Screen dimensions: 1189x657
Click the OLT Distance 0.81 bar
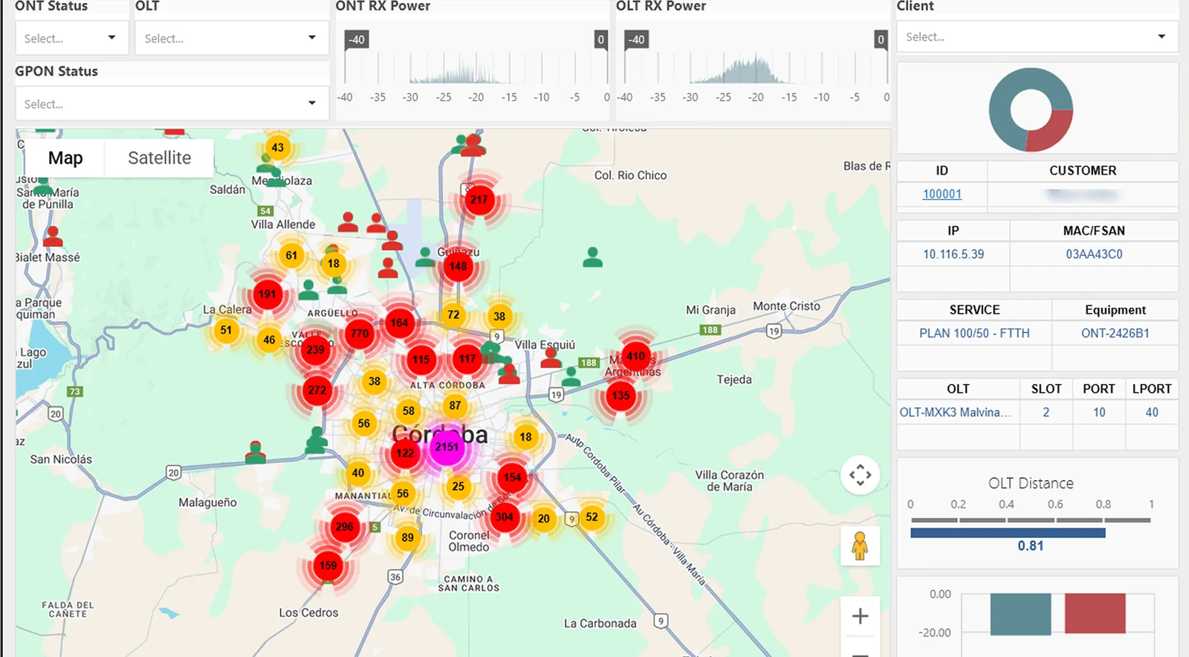click(x=1008, y=533)
